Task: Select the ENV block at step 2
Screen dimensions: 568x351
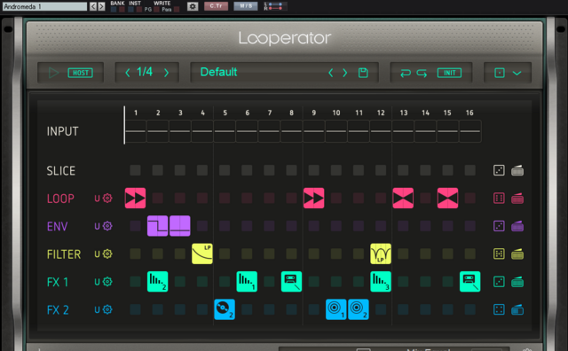Action: tap(158, 226)
